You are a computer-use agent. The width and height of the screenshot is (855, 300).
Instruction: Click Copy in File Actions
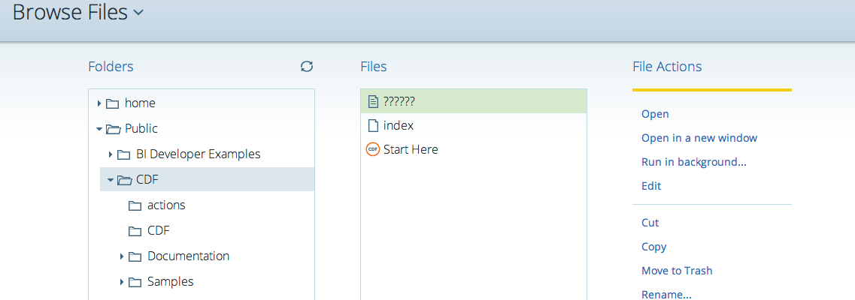click(653, 247)
